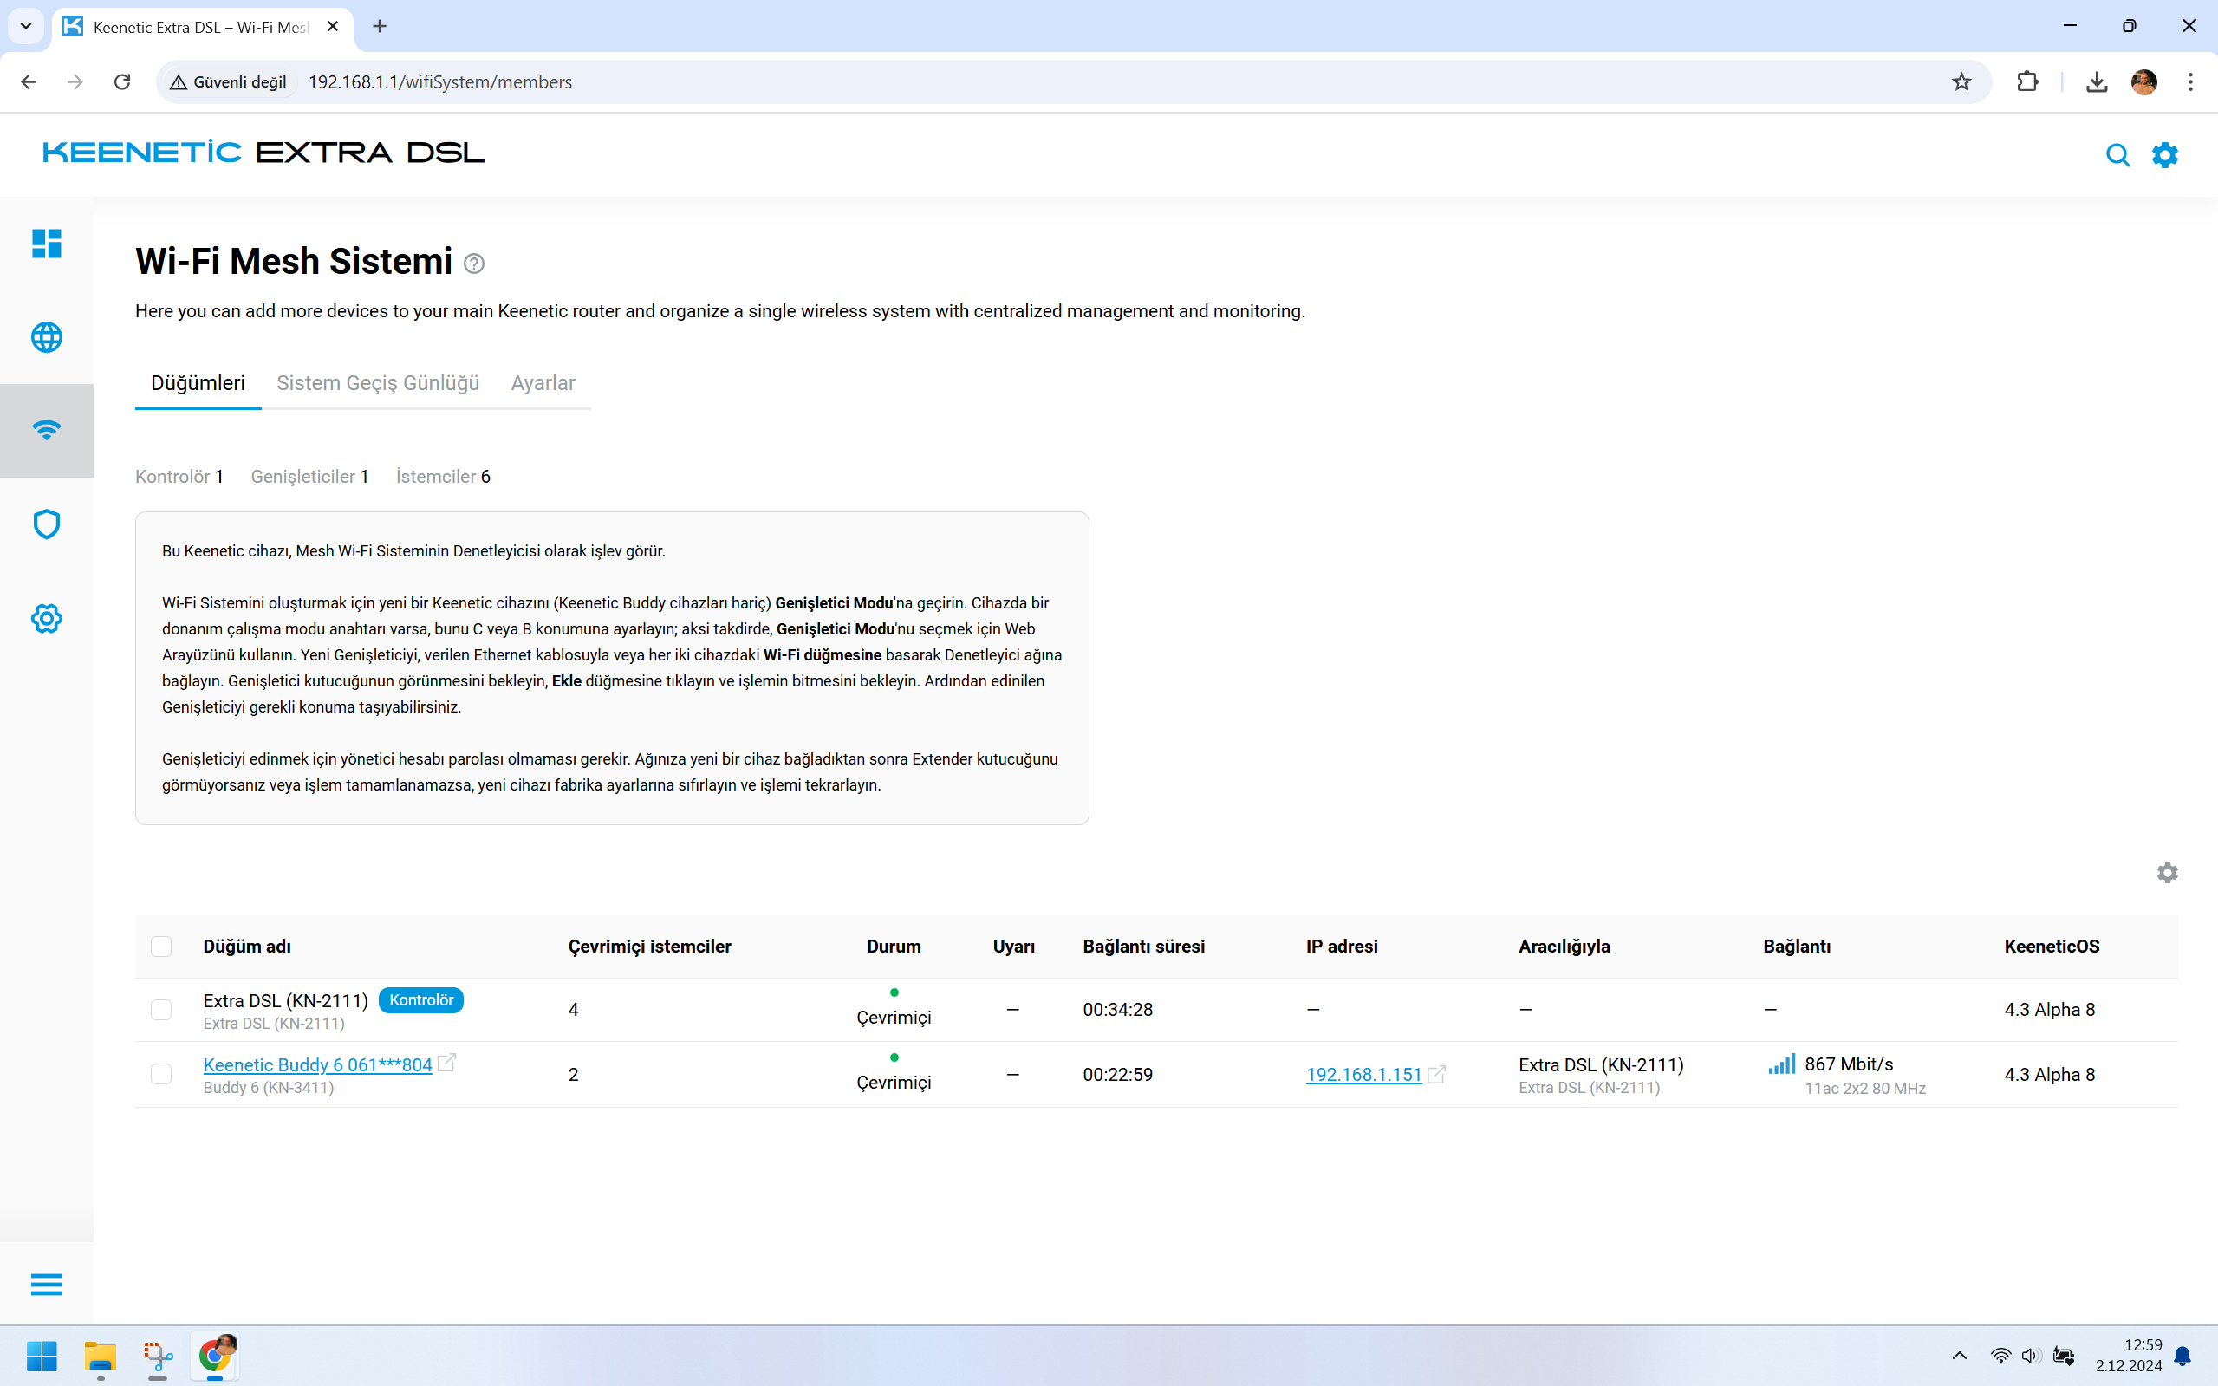Open the shield security icon in sidebar
2218x1386 pixels.
pyautogui.click(x=47, y=524)
